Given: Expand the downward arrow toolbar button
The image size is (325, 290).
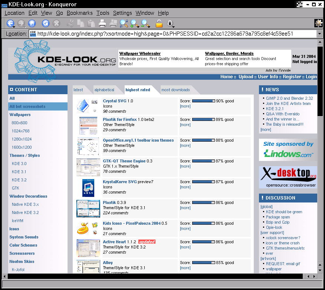Looking at the screenshot, I should coord(170,24).
